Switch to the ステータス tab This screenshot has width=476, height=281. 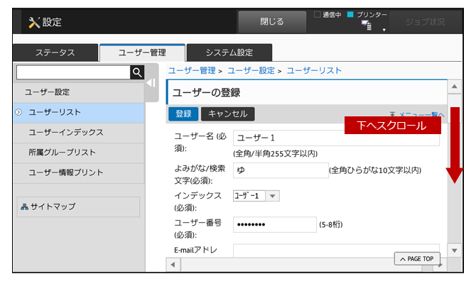click(x=55, y=53)
